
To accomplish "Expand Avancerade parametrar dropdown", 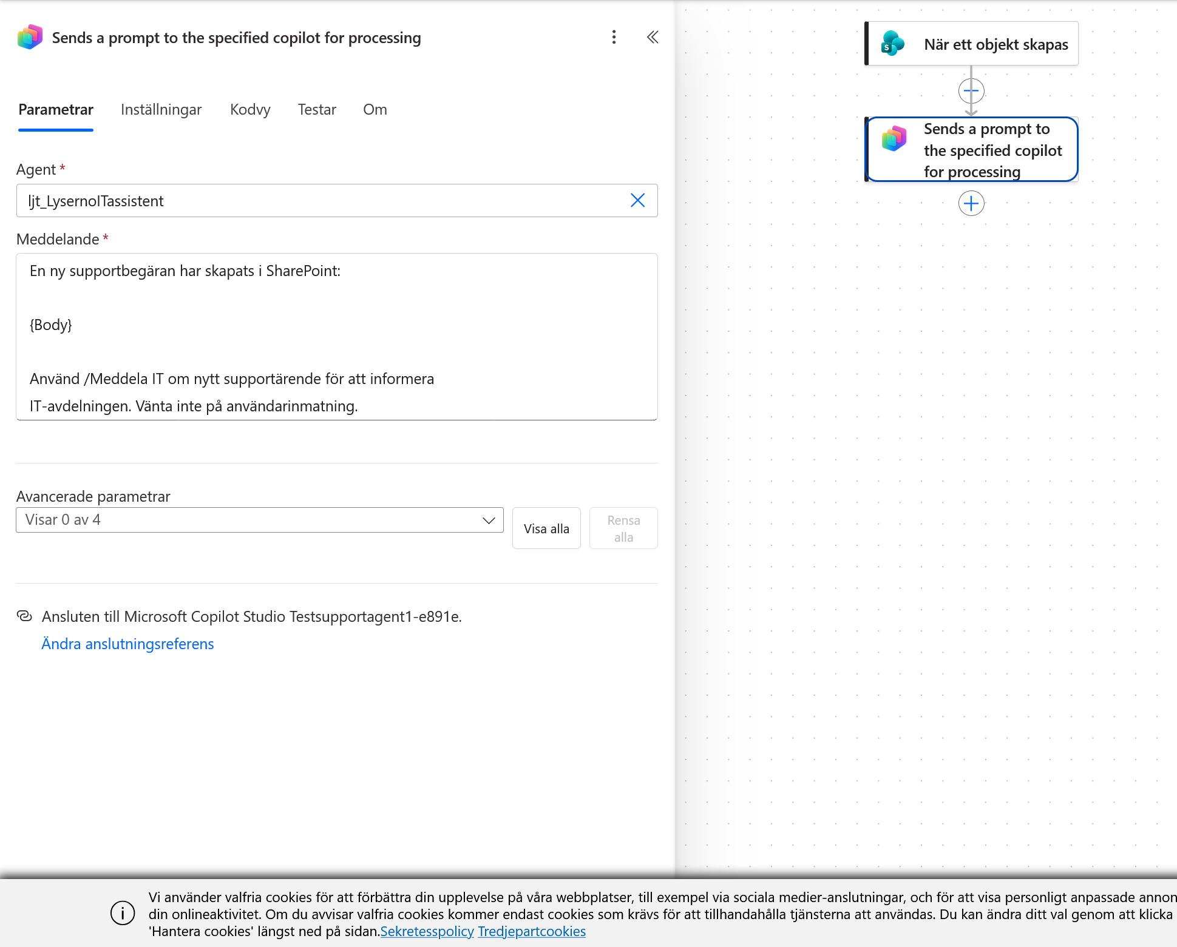I will (x=260, y=520).
